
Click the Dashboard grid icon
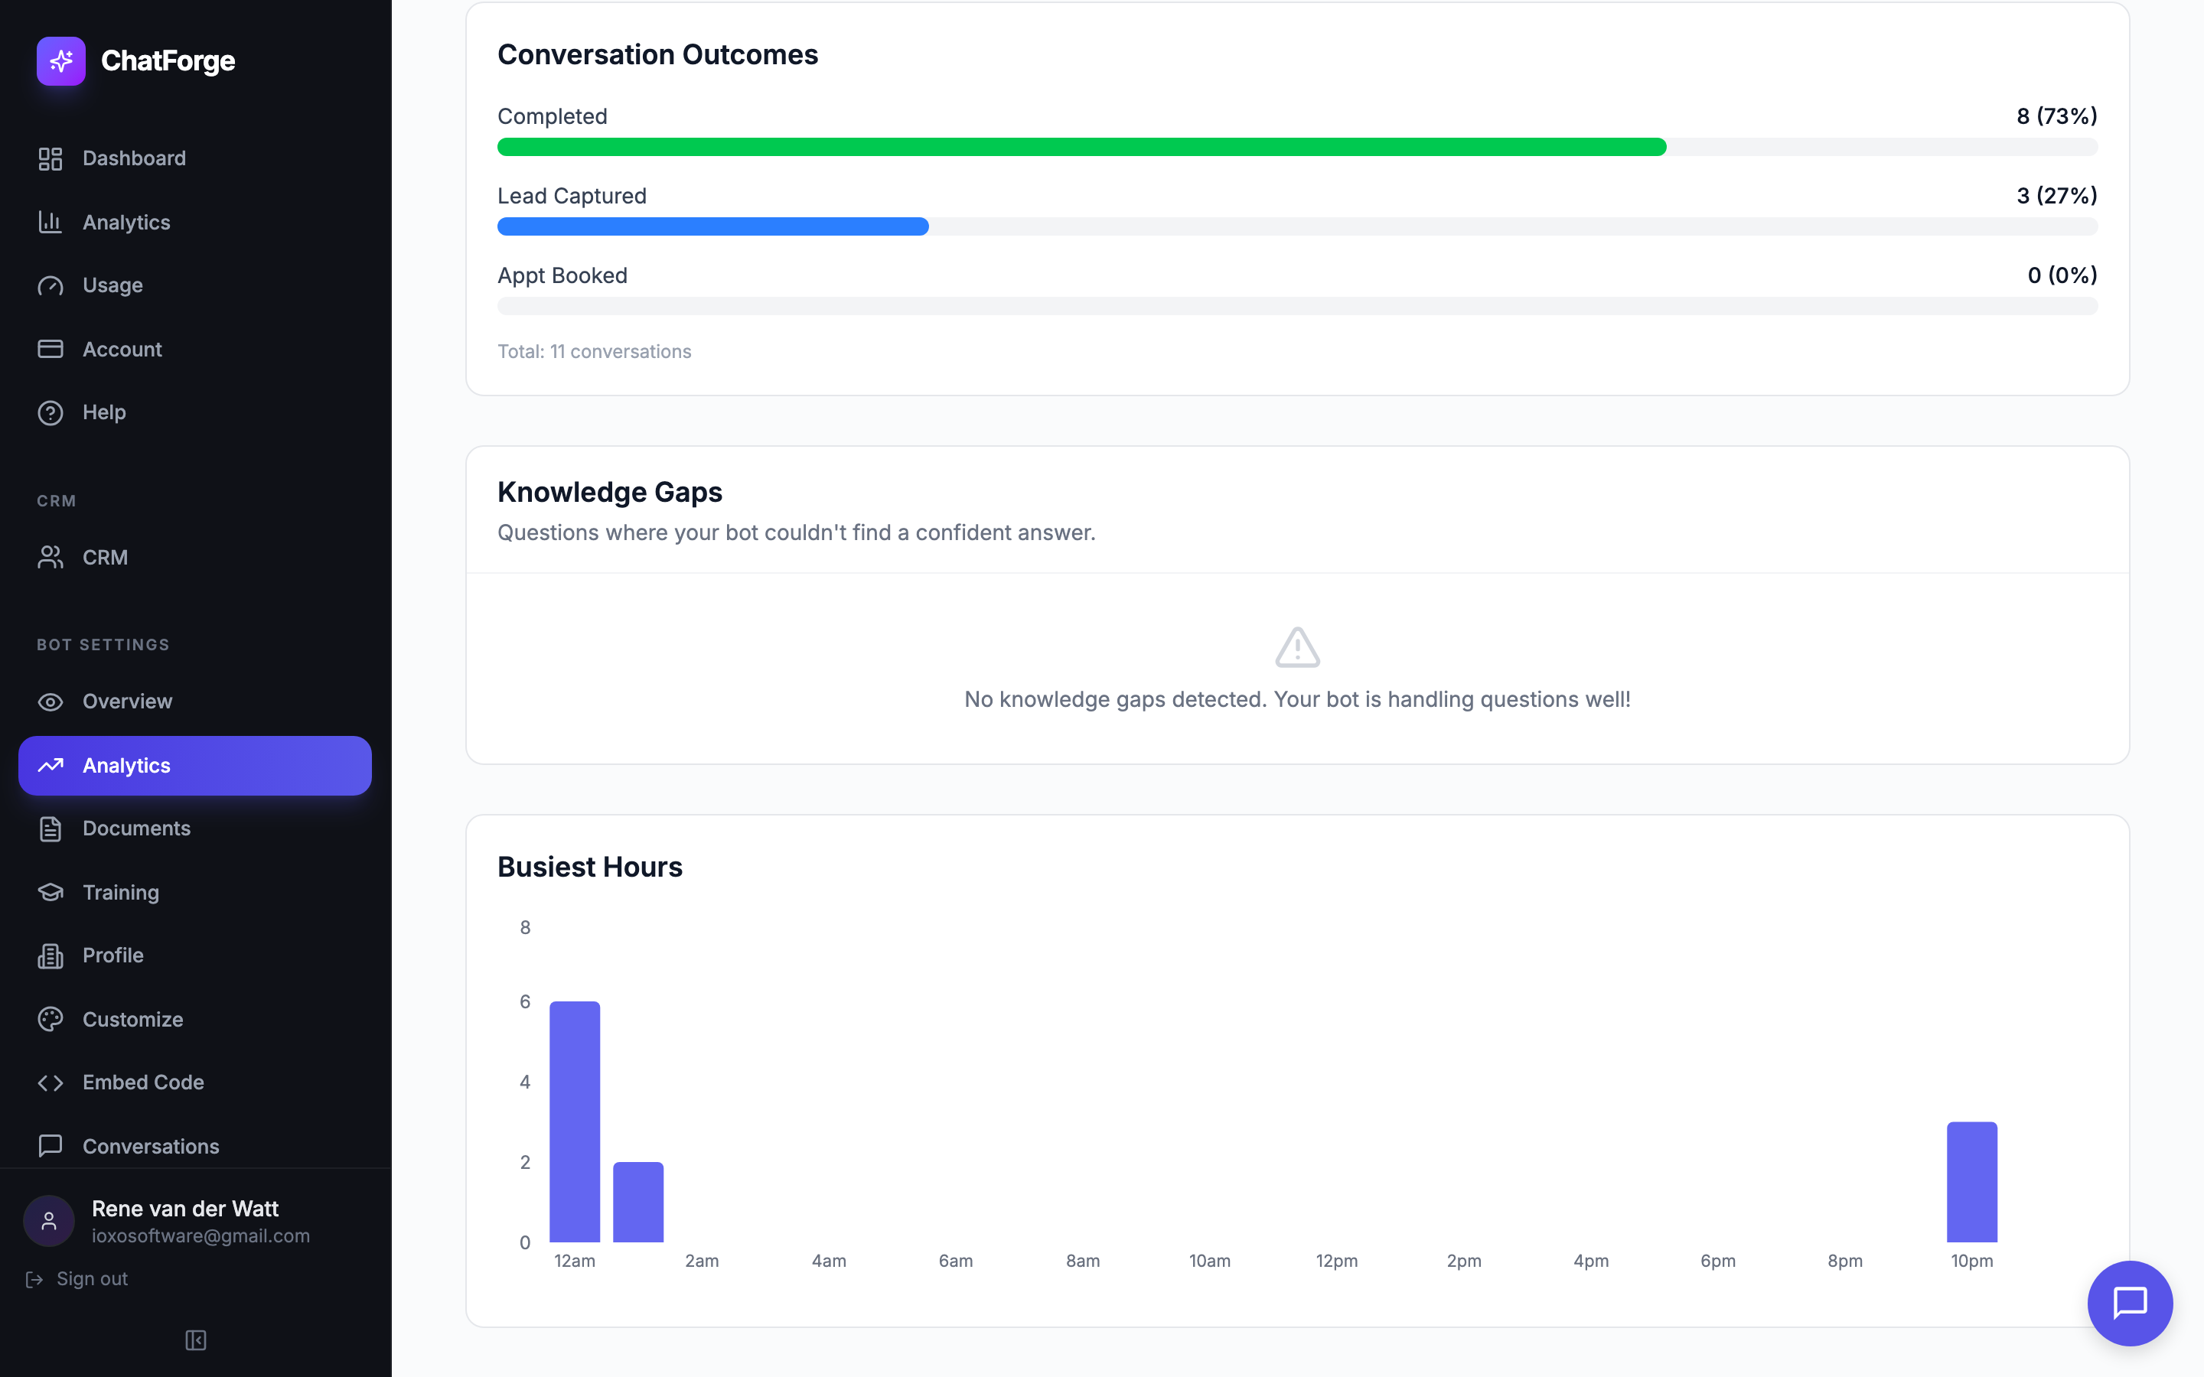(50, 158)
